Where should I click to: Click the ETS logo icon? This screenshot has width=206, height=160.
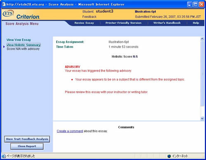8,14
